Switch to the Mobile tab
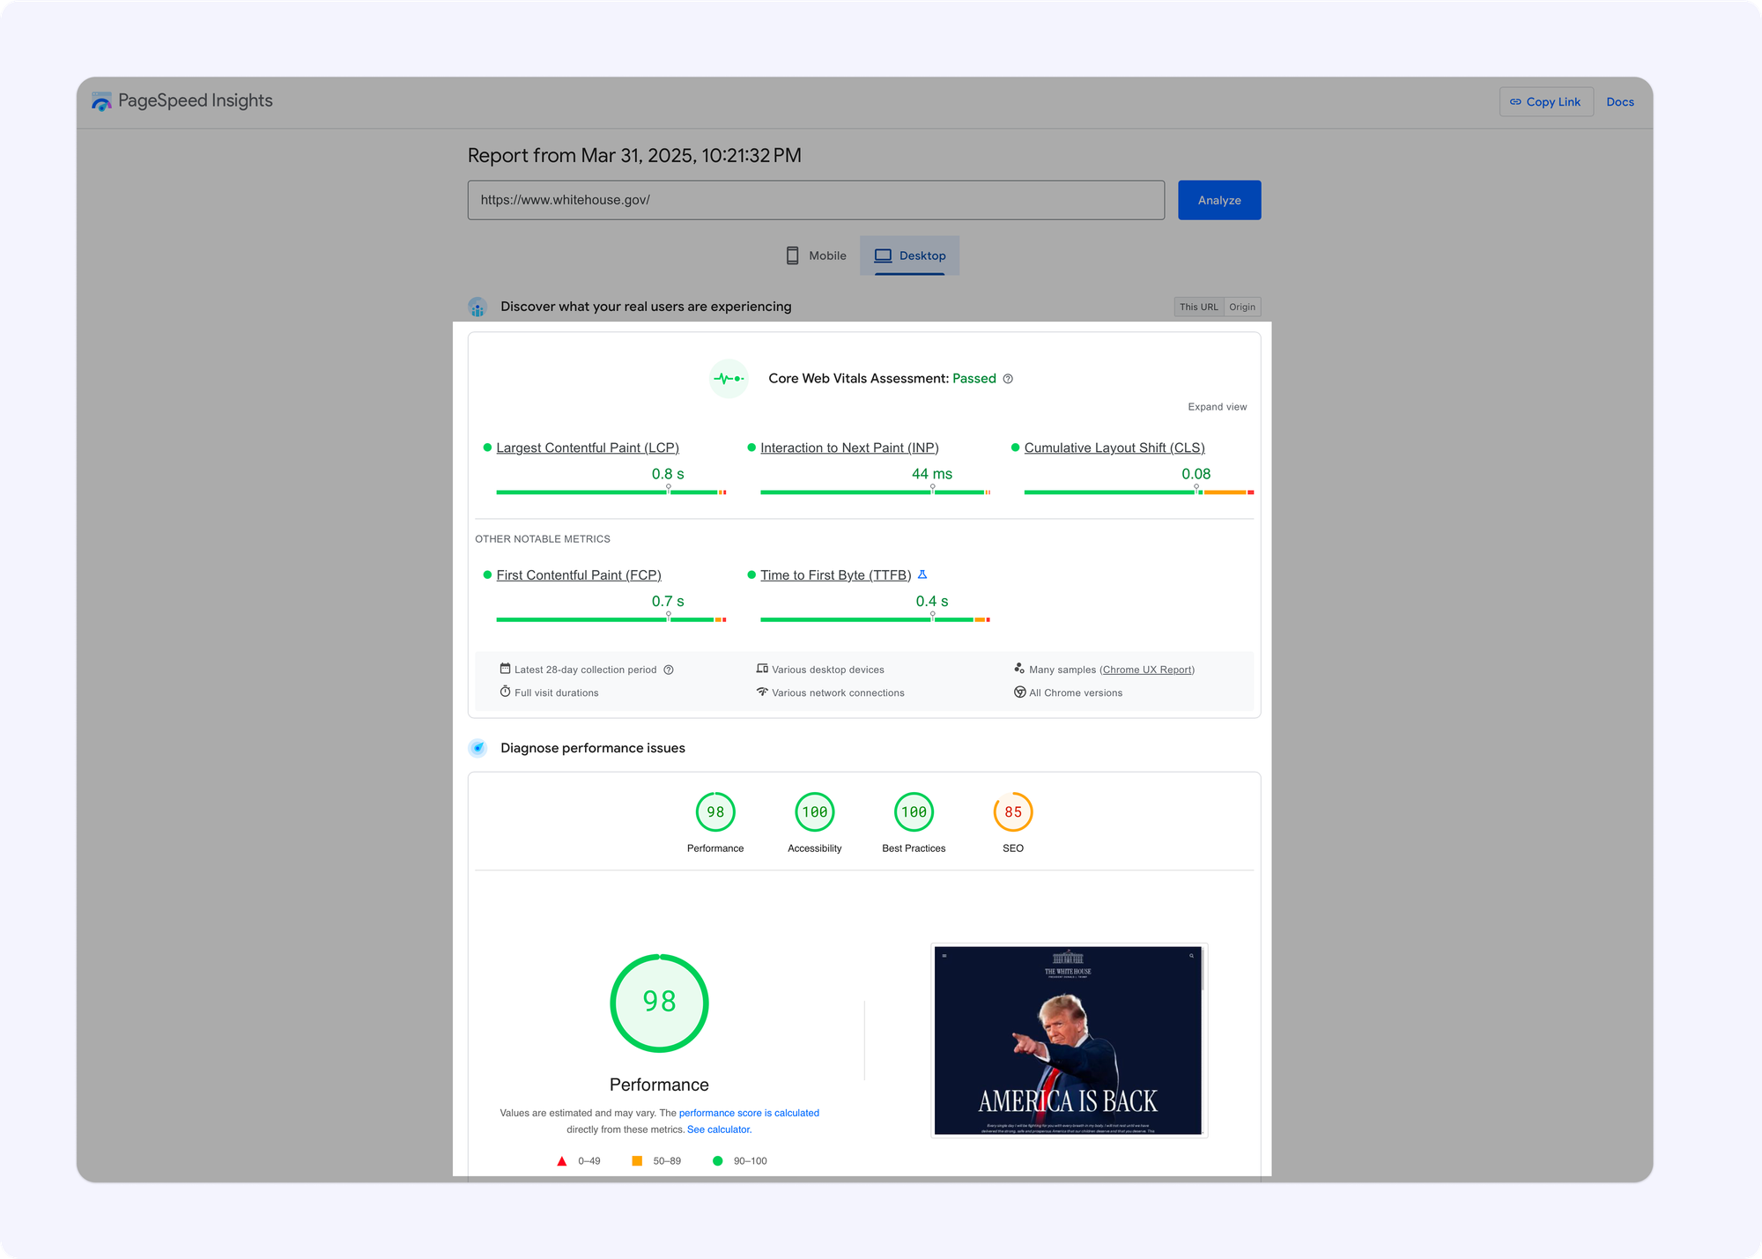 tap(816, 256)
